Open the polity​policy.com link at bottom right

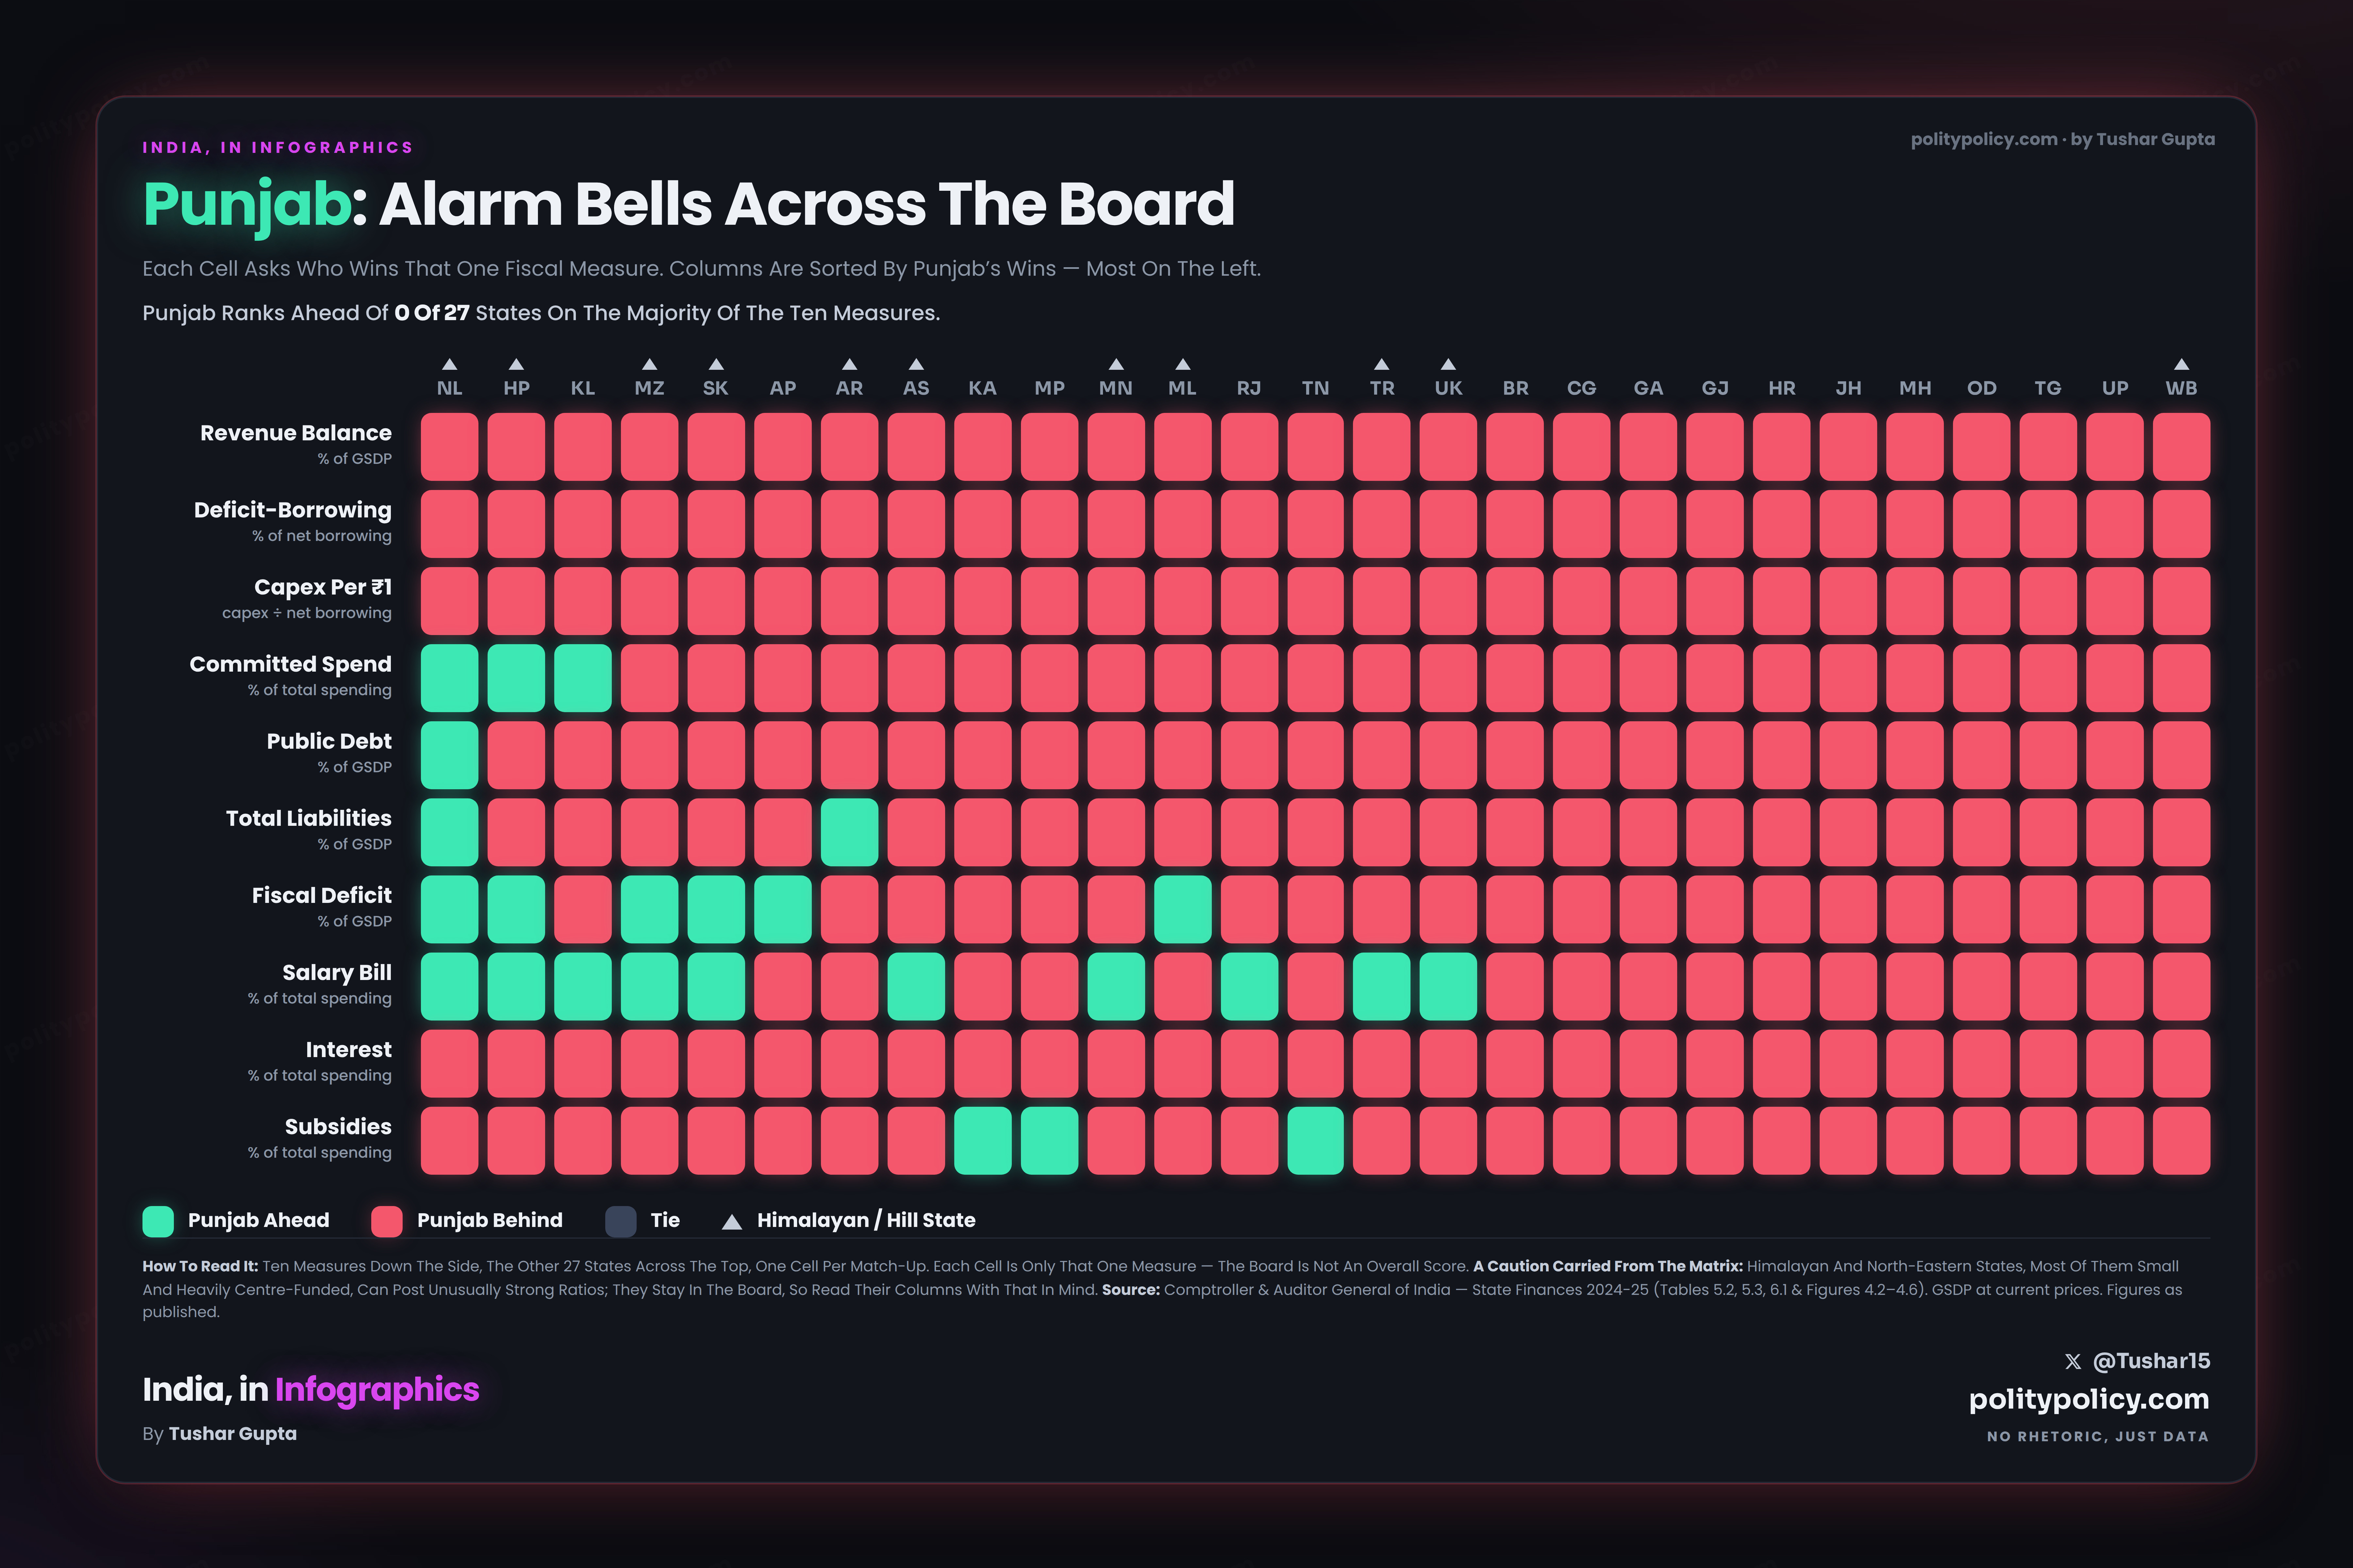point(2089,1399)
